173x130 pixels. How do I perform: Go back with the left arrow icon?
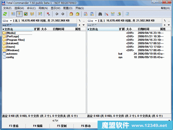(57, 14)
